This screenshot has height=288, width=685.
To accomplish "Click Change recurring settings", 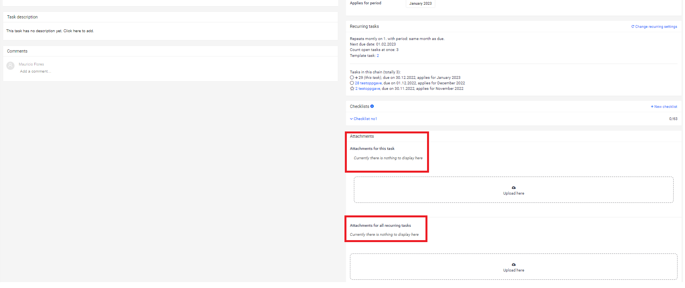I will [x=656, y=27].
